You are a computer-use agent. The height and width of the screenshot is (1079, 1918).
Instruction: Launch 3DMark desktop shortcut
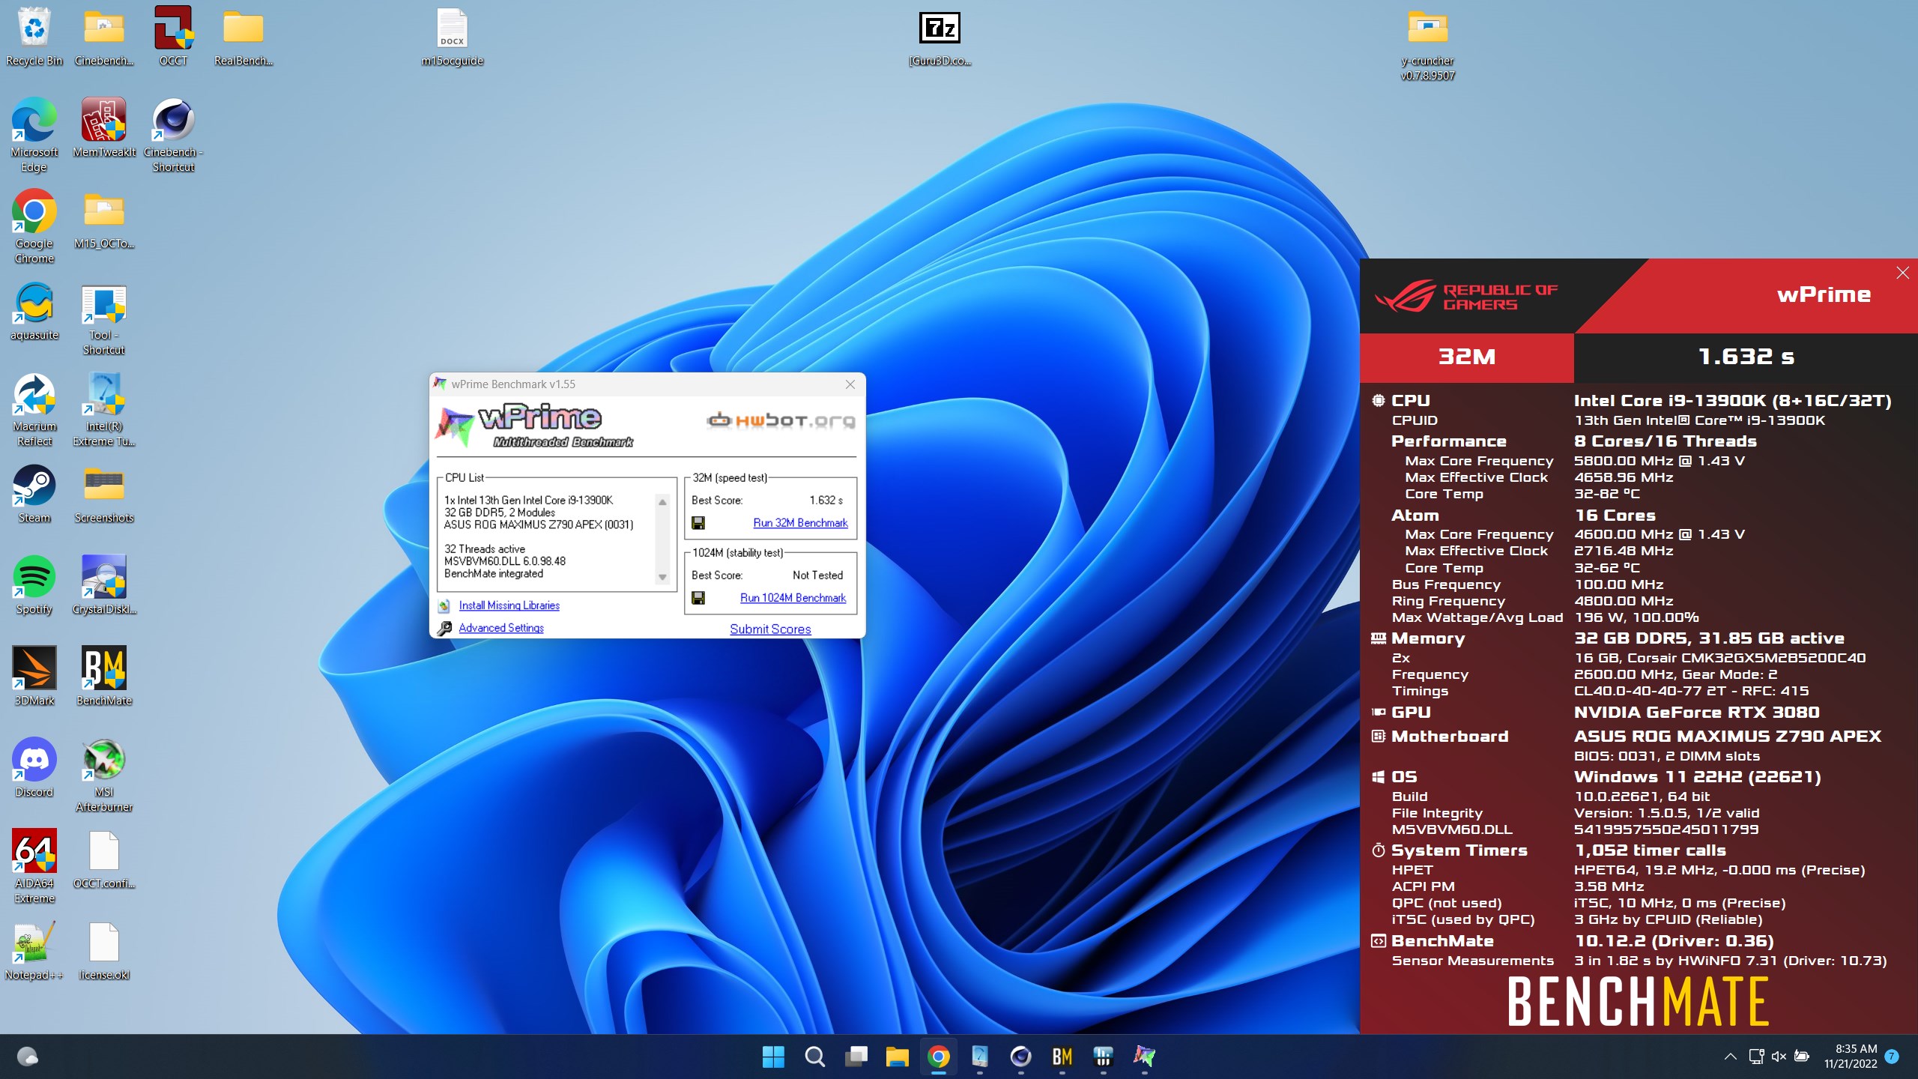(34, 676)
